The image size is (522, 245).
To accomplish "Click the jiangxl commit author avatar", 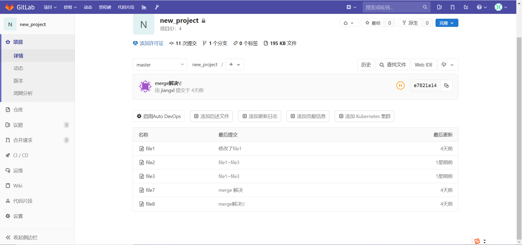I will [145, 86].
